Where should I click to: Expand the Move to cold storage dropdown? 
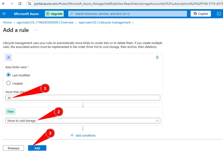click(x=83, y=121)
